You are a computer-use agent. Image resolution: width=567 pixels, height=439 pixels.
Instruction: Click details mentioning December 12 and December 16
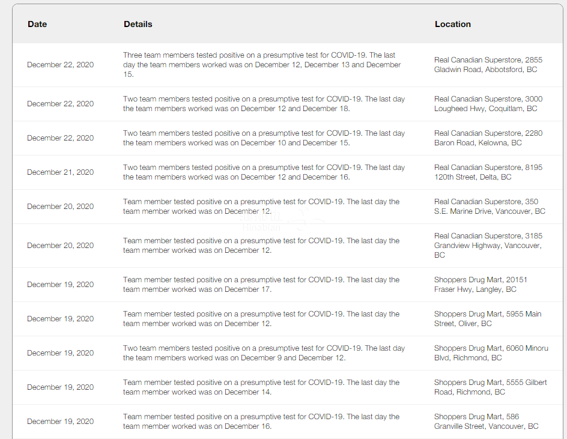pyautogui.click(x=264, y=172)
